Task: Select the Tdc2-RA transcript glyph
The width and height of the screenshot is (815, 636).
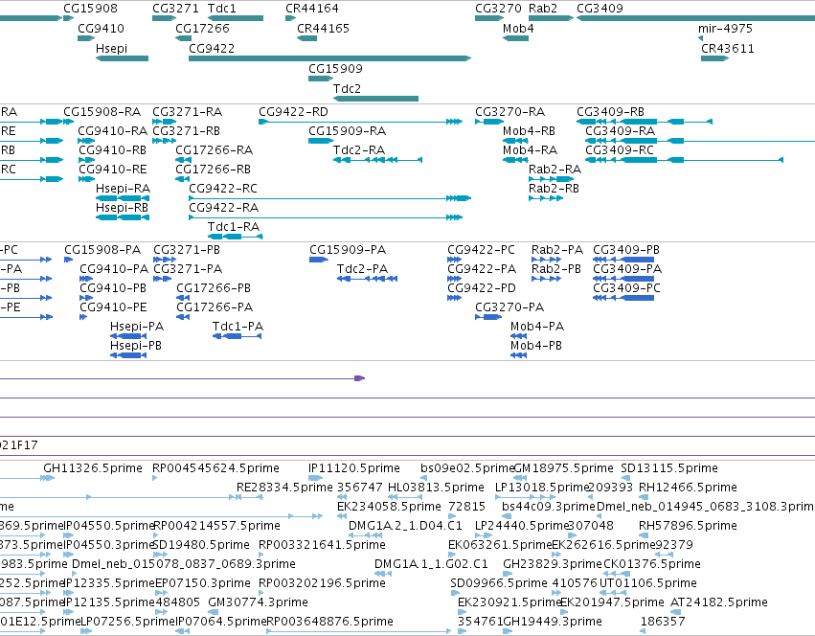Action: point(377,160)
